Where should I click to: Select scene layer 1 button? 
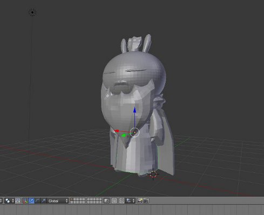(x=72, y=199)
